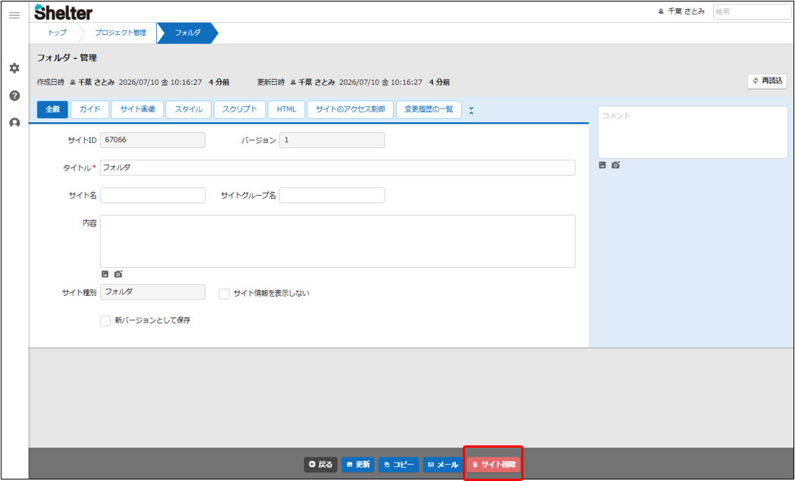Go to トップ breadcrumb

(x=57, y=33)
